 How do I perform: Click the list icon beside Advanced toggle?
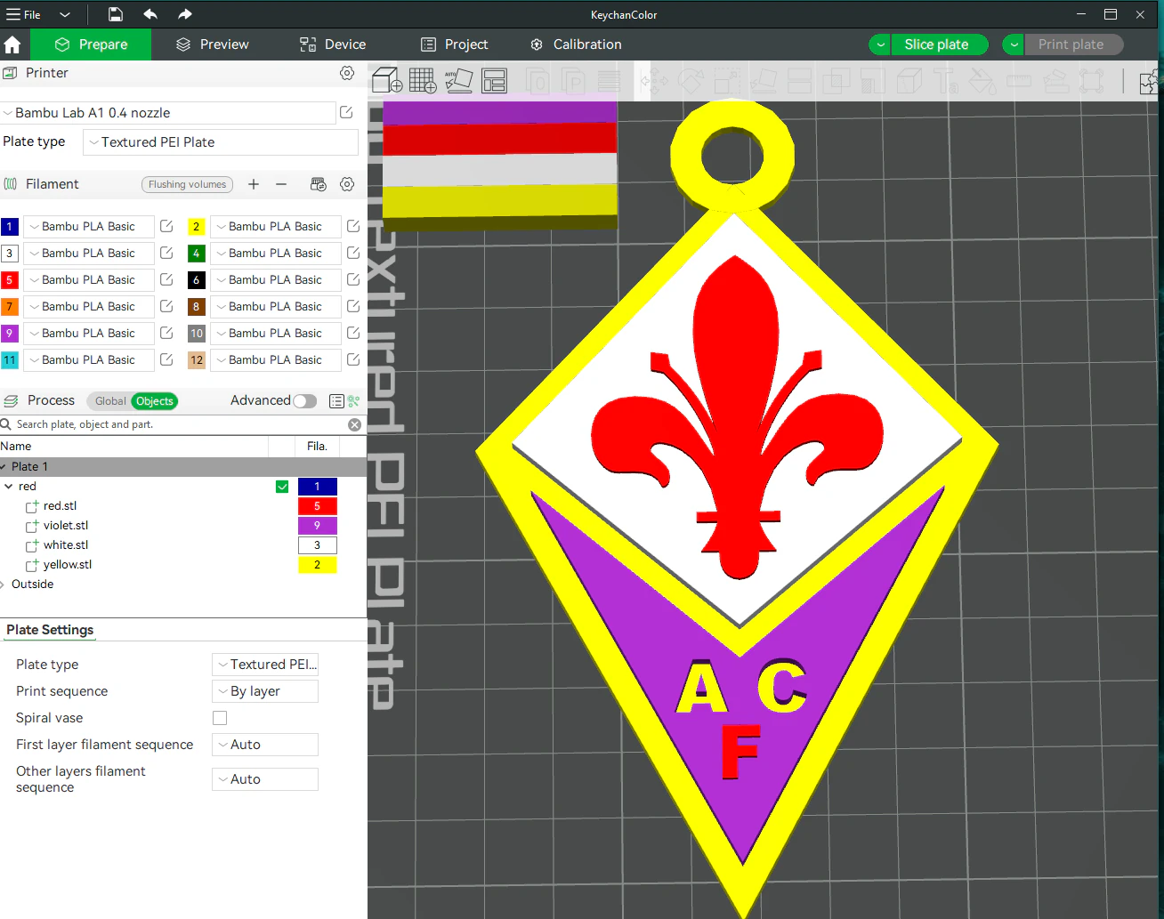[x=336, y=401]
